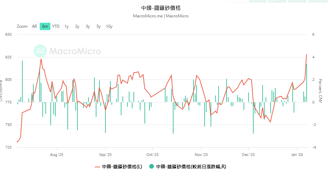Choose the 3y zoom range

(x=88, y=26)
